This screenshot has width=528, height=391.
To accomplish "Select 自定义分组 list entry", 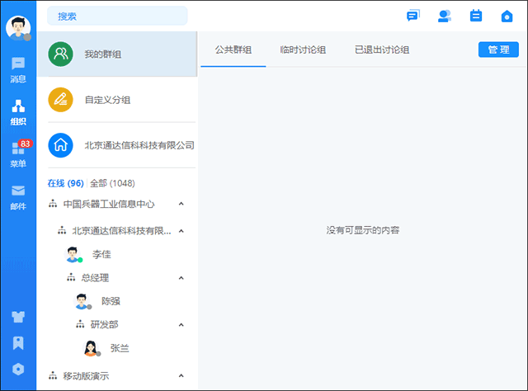I will [x=117, y=100].
